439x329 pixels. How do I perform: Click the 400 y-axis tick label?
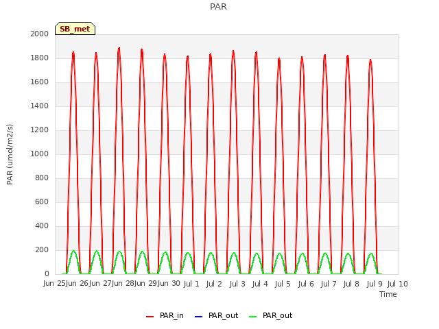(x=42, y=226)
